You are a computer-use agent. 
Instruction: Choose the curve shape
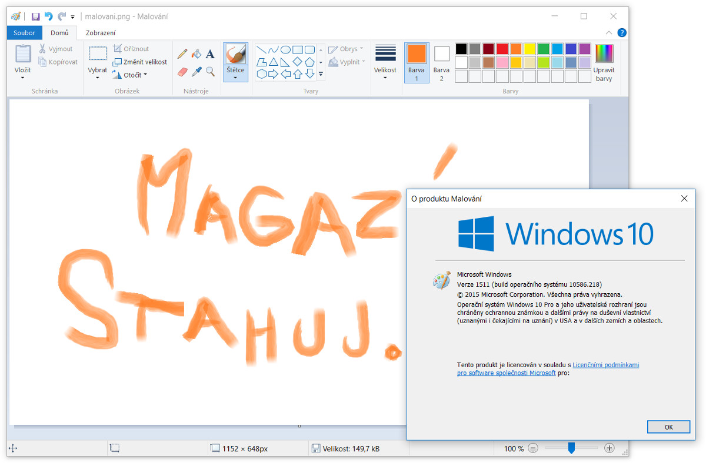coord(274,49)
